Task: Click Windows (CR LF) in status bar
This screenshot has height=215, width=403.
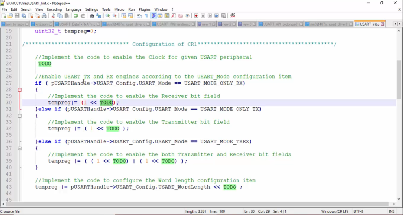Action: 334,211
